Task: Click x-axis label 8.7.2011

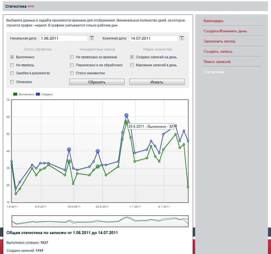Action: pyautogui.click(x=164, y=207)
